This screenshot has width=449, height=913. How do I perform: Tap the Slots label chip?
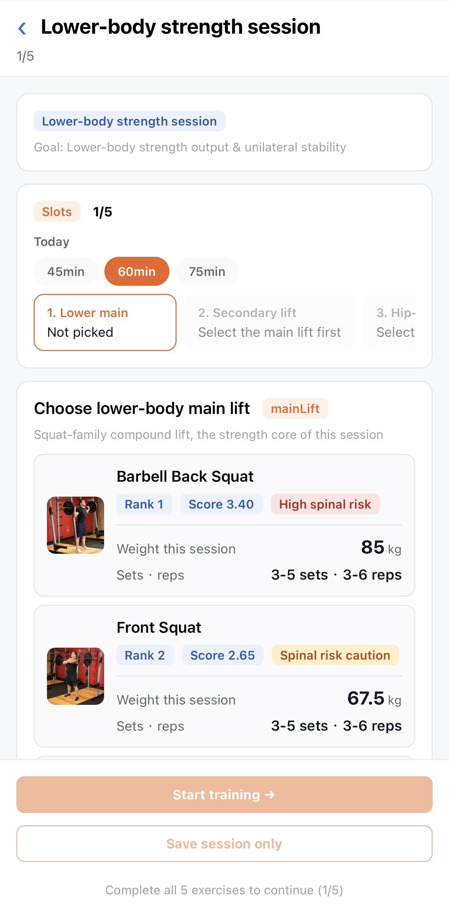57,212
